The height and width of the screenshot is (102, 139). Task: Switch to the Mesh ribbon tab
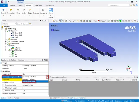tap(21, 5)
